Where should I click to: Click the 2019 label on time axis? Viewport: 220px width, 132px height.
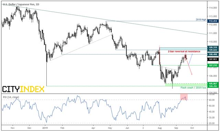coord(45,128)
